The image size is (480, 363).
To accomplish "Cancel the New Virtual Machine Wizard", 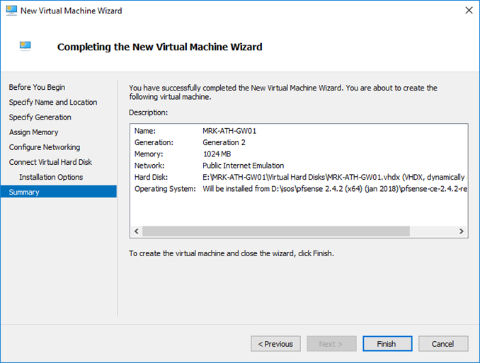I will (443, 344).
